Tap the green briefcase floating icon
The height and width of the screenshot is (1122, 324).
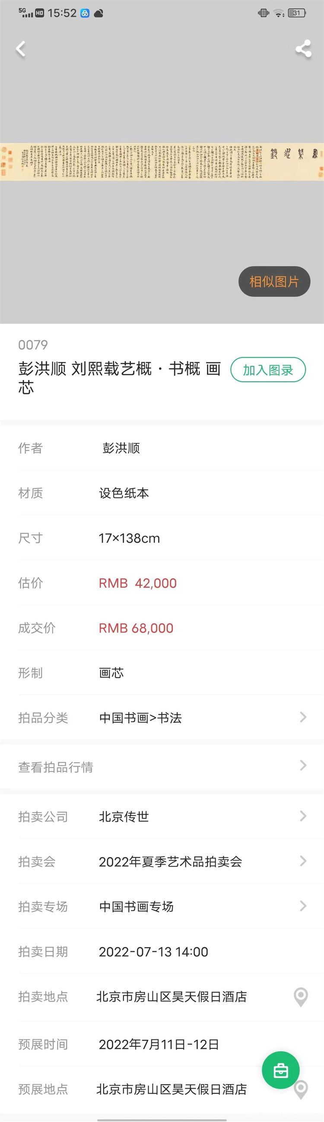coord(281,1070)
